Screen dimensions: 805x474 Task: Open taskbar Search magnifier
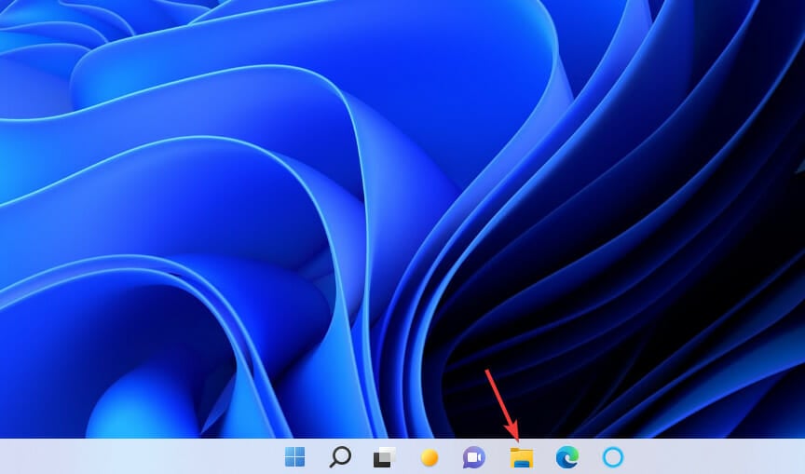tap(340, 456)
